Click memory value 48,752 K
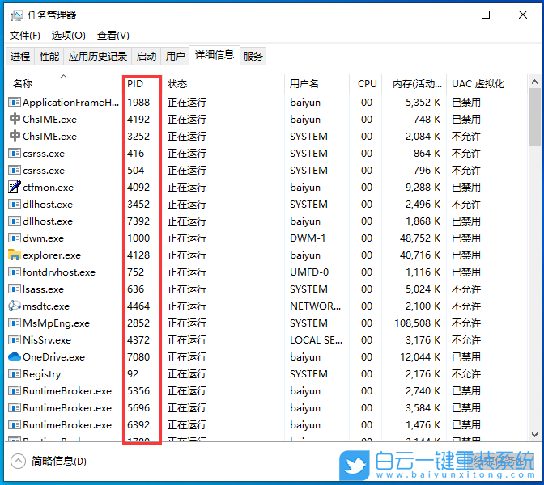 420,238
